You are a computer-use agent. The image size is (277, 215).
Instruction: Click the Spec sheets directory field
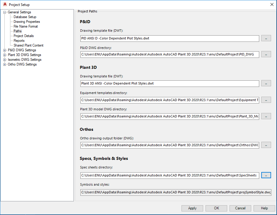pyautogui.click(x=170, y=175)
